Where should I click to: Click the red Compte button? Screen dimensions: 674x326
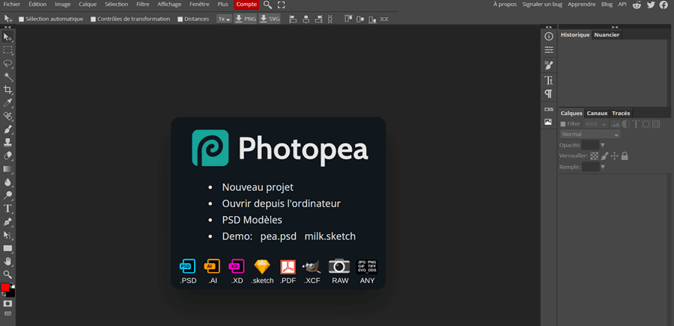coord(246,4)
